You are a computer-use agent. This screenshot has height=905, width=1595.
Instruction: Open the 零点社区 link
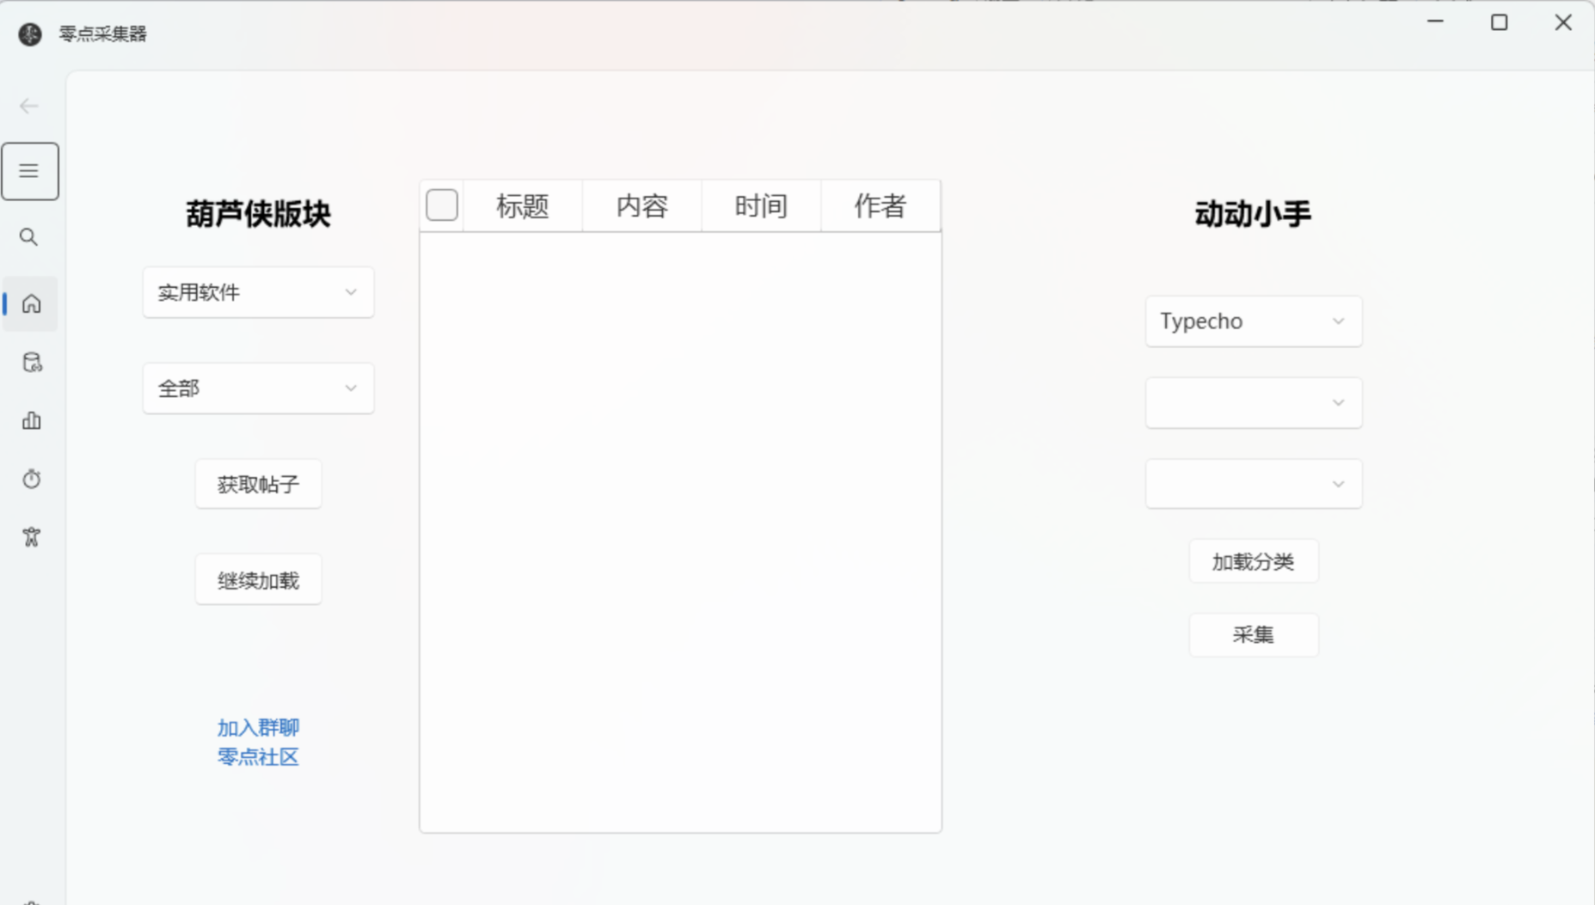(x=258, y=757)
